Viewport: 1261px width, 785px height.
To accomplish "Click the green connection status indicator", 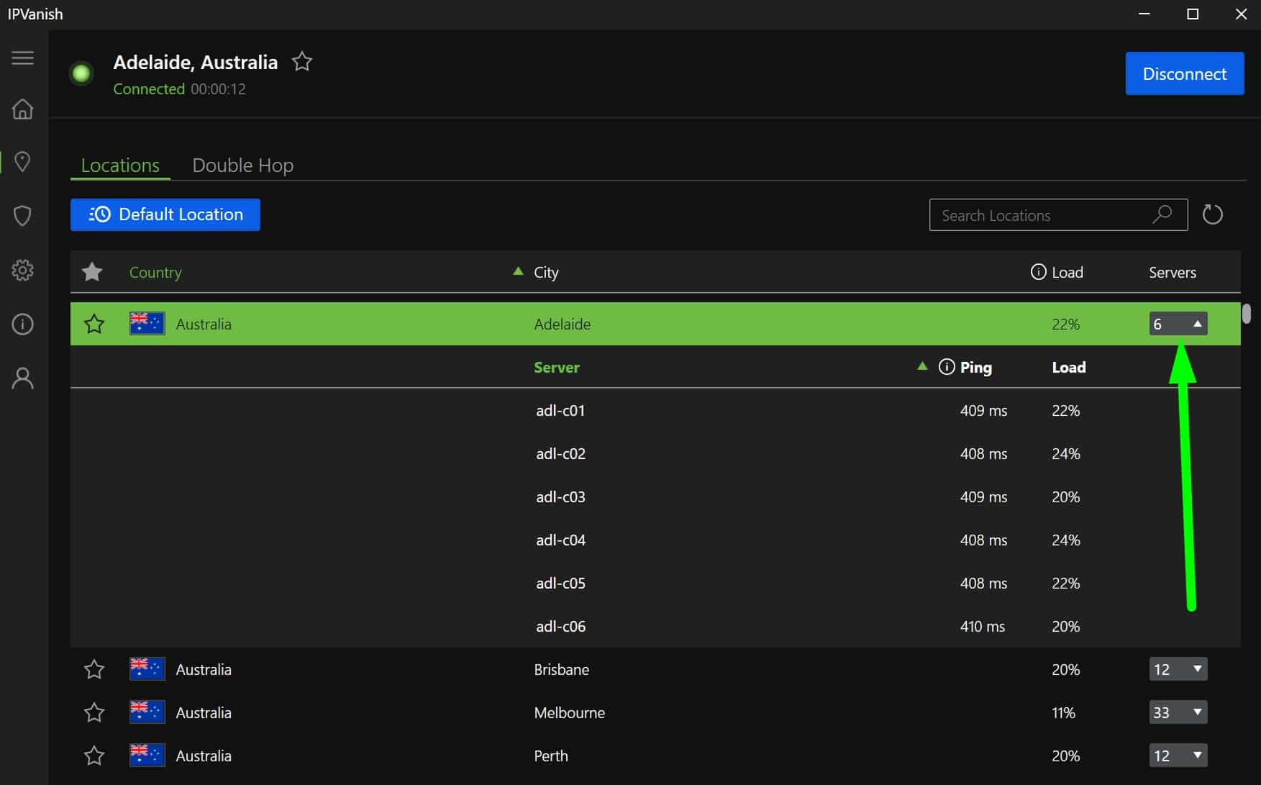I will pos(81,73).
